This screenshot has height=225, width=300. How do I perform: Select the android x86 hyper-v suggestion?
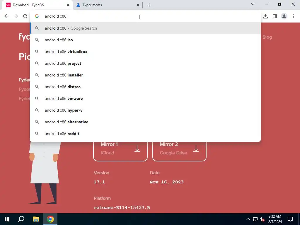145,110
